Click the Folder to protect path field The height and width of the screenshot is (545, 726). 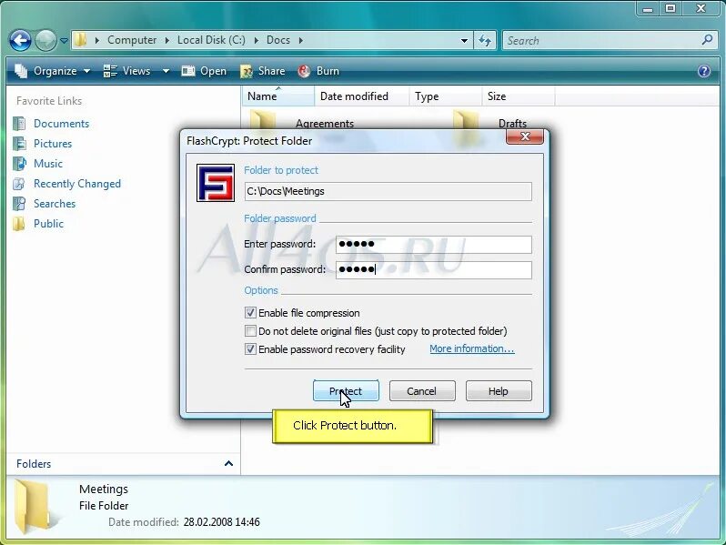pos(388,191)
